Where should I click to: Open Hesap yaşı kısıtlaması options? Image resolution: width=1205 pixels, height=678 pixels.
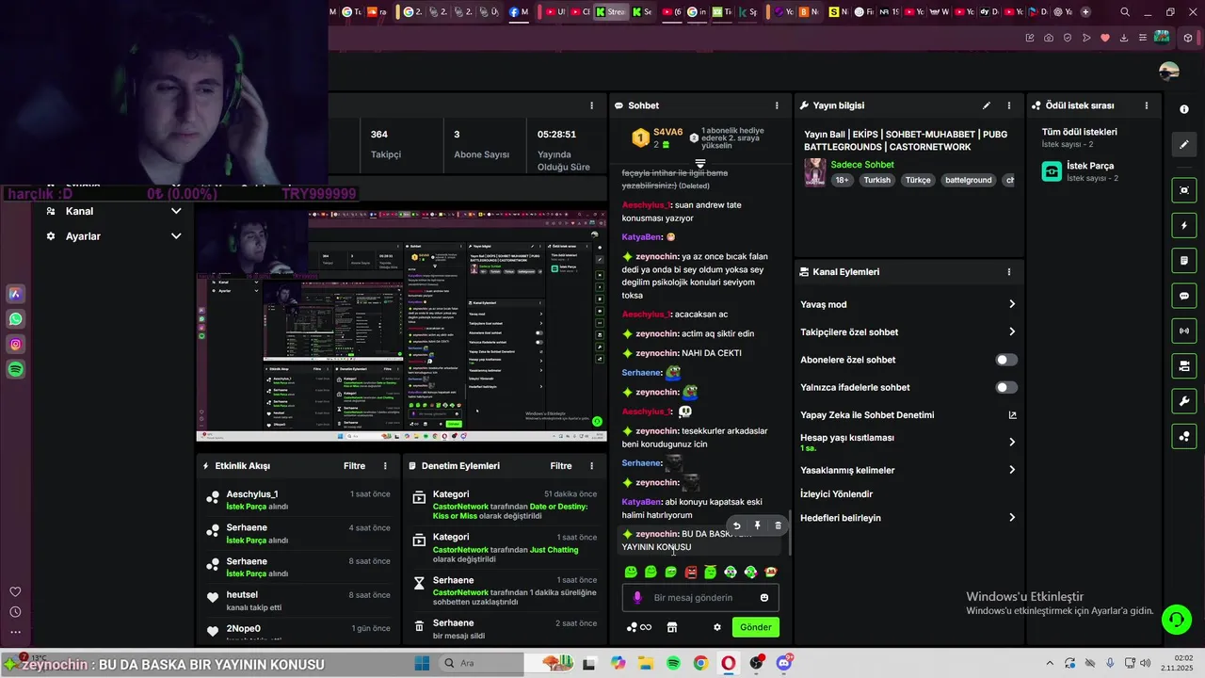point(908,443)
